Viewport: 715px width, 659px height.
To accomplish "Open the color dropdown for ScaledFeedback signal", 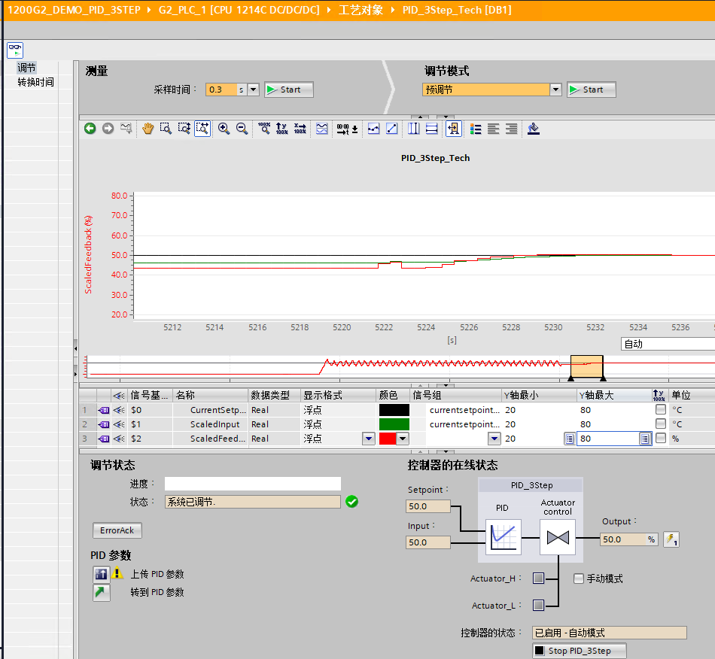I will (x=403, y=439).
